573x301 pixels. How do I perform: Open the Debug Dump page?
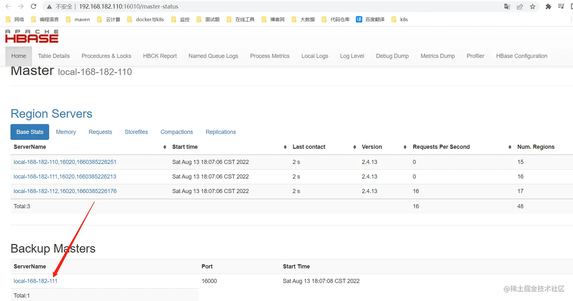click(x=392, y=56)
